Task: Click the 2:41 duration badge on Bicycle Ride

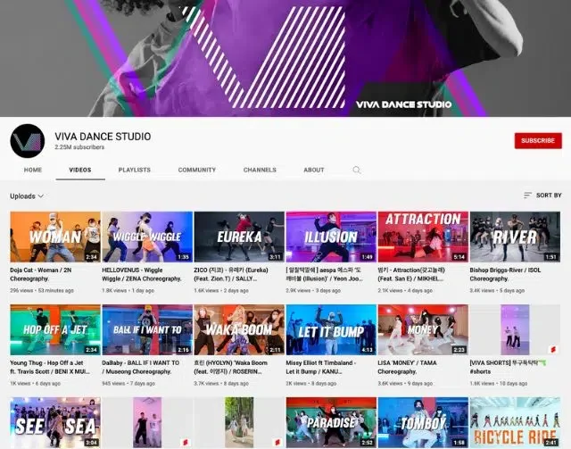Action: click(x=550, y=442)
